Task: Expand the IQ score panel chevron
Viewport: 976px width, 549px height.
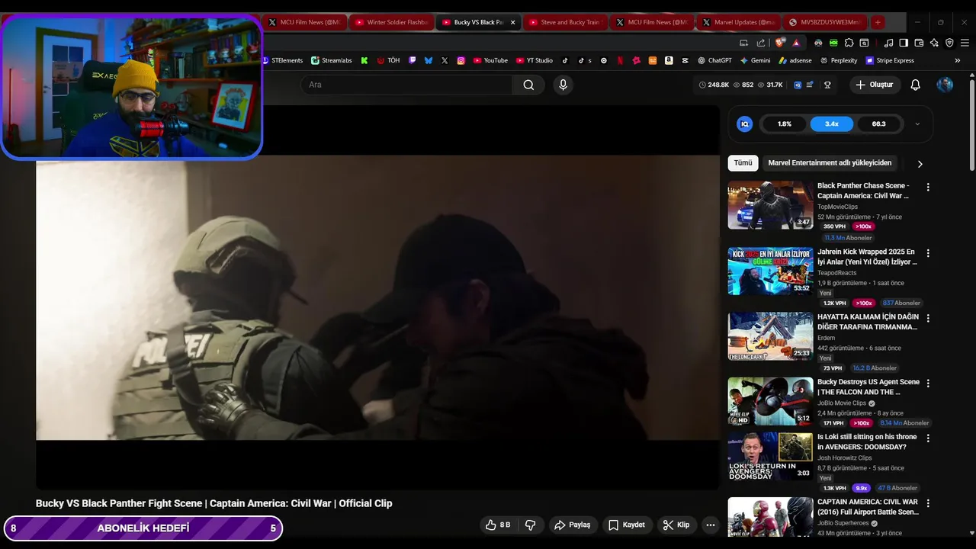Action: 917,124
